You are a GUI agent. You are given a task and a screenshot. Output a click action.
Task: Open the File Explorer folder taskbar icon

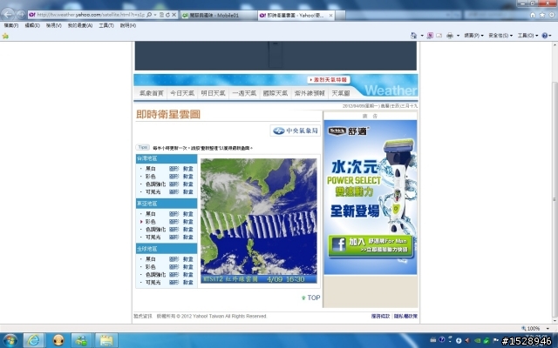pos(106,340)
